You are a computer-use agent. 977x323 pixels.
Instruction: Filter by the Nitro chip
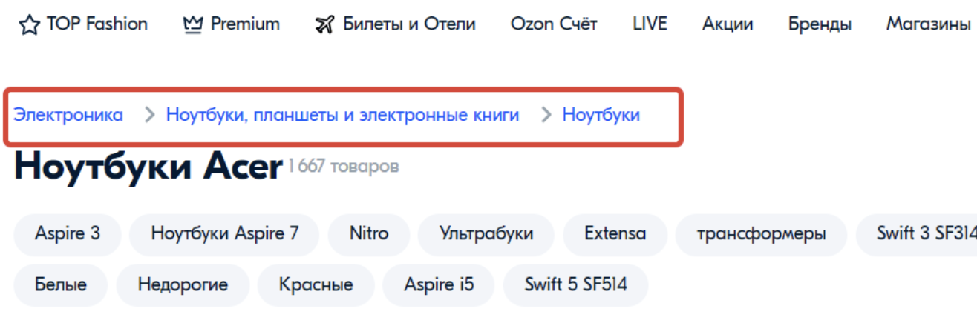(369, 234)
